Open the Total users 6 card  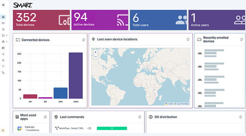158,20
